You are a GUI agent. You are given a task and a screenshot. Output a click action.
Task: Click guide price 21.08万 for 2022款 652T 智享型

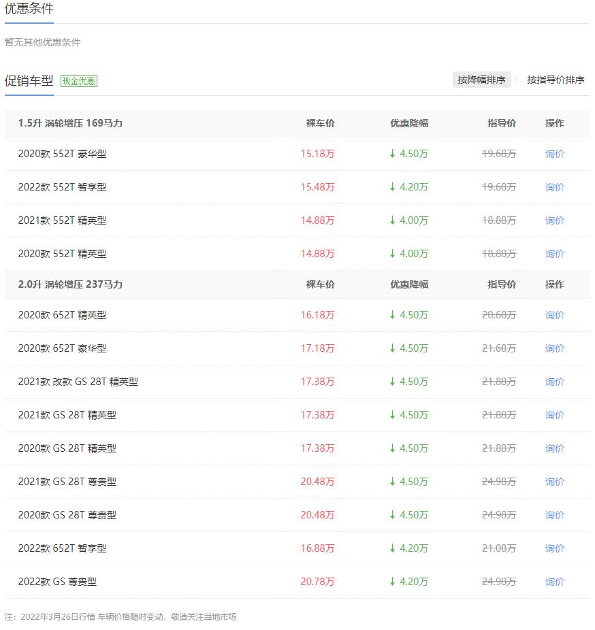tap(499, 548)
